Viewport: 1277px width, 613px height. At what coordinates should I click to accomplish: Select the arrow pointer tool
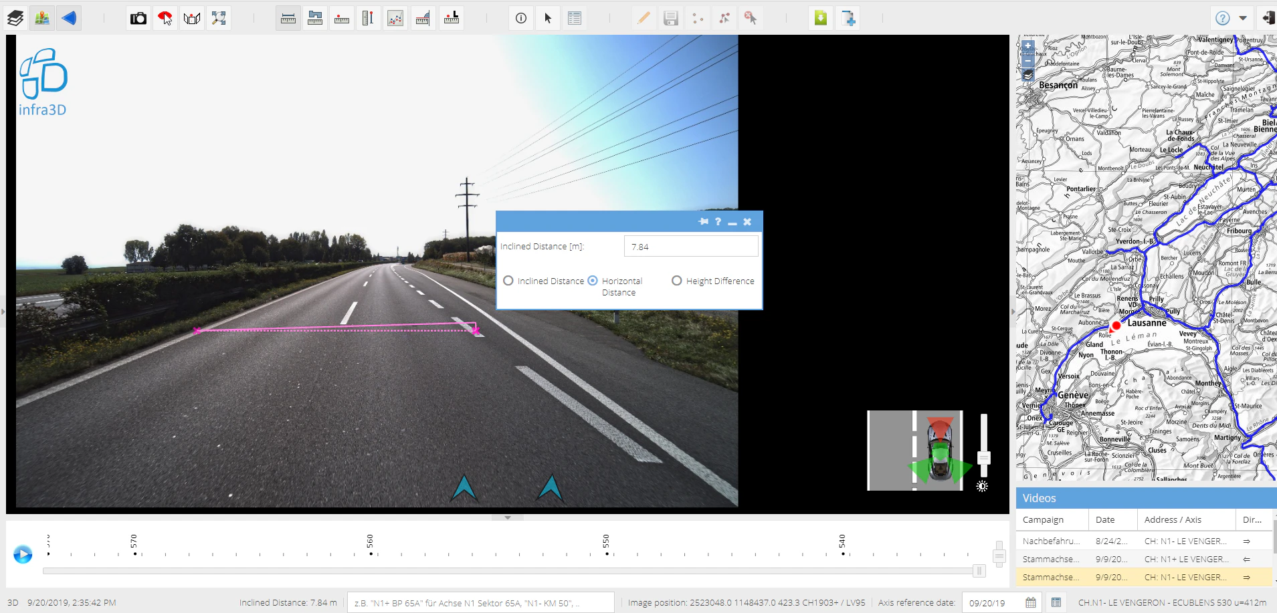[548, 18]
